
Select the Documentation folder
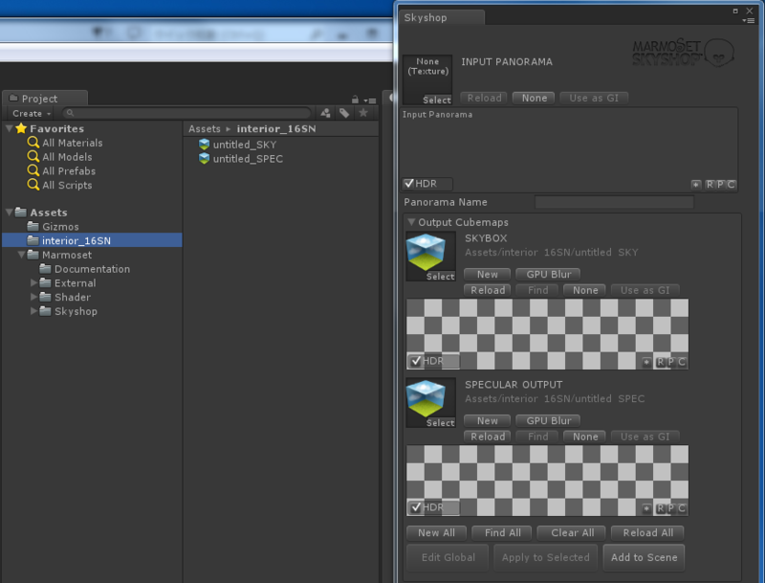pyautogui.click(x=92, y=269)
